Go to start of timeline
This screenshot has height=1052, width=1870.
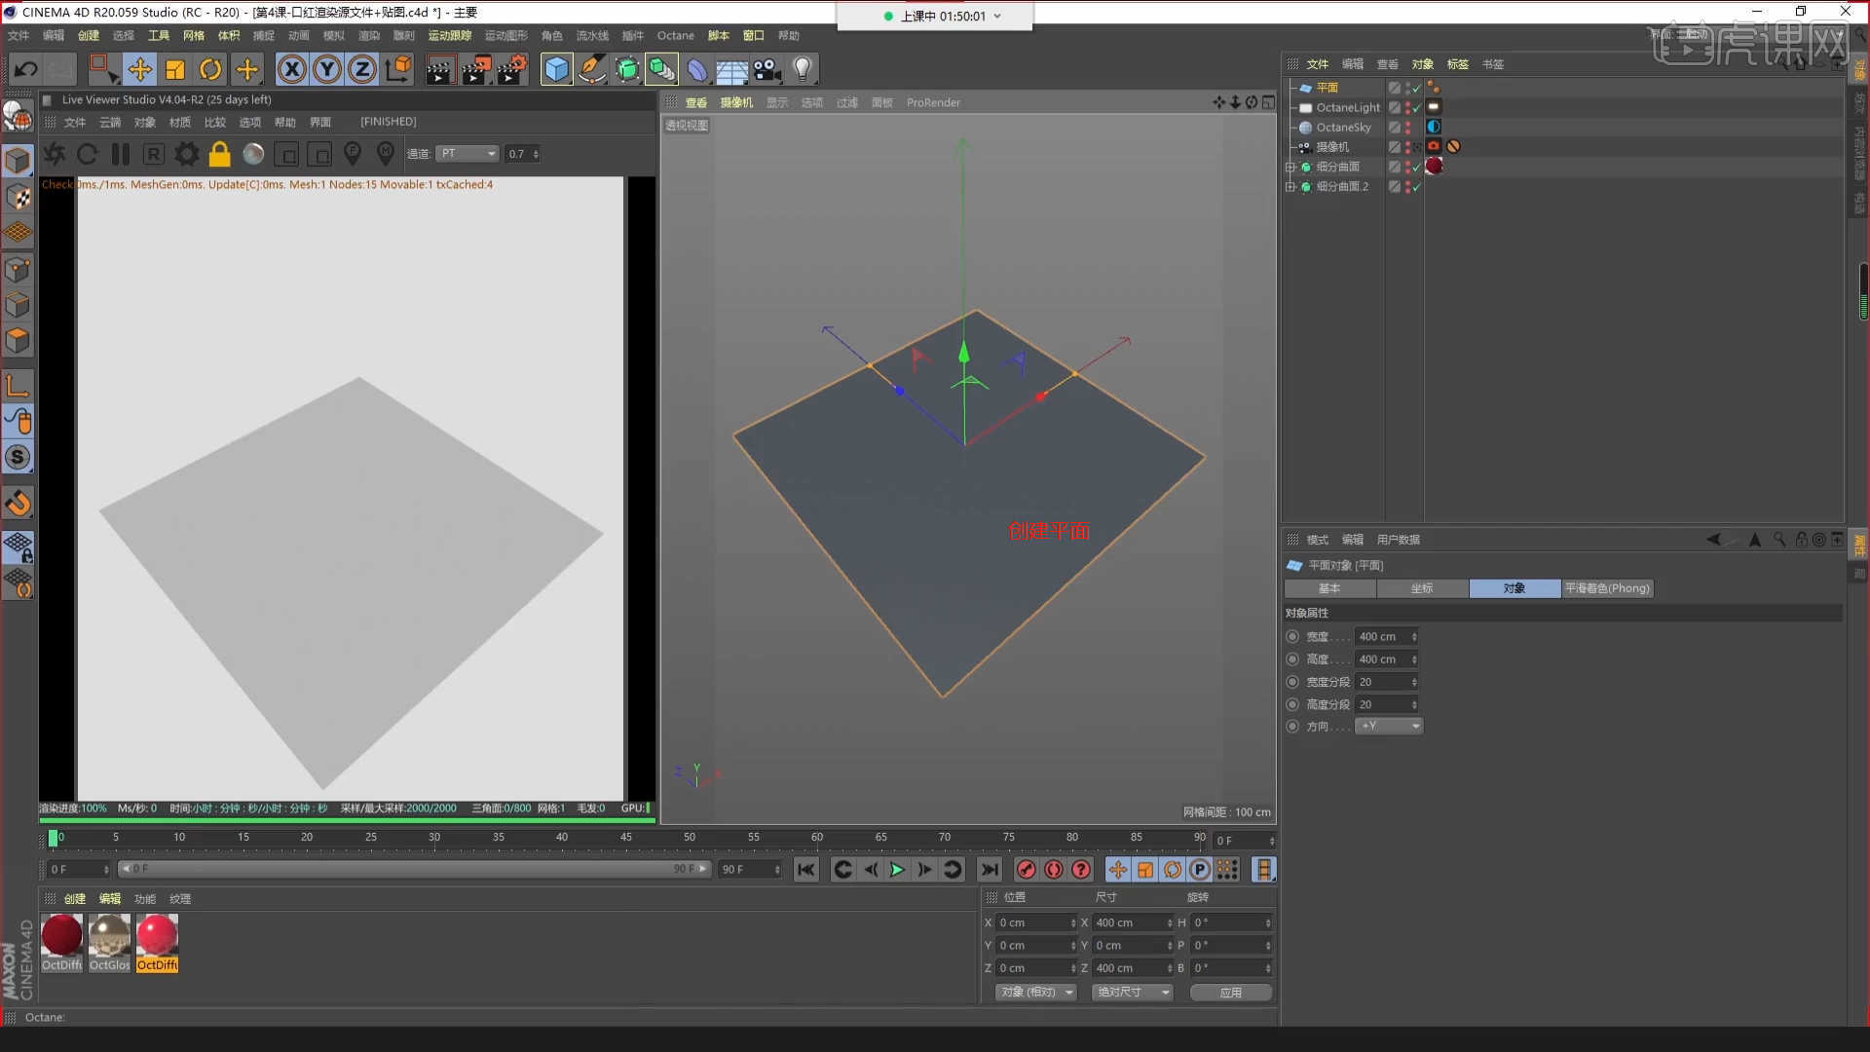805,870
